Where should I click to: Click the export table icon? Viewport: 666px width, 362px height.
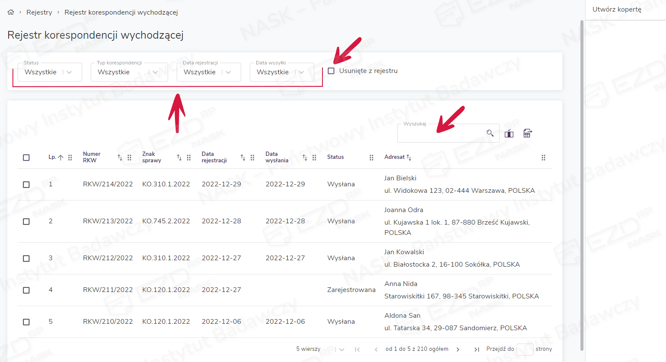[528, 133]
